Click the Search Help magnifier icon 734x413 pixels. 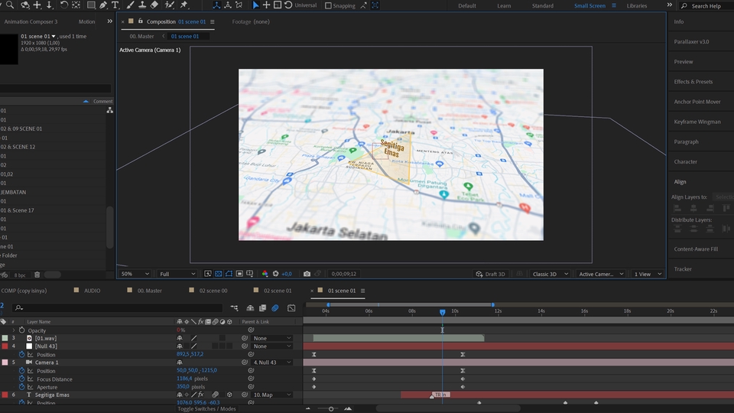point(684,5)
